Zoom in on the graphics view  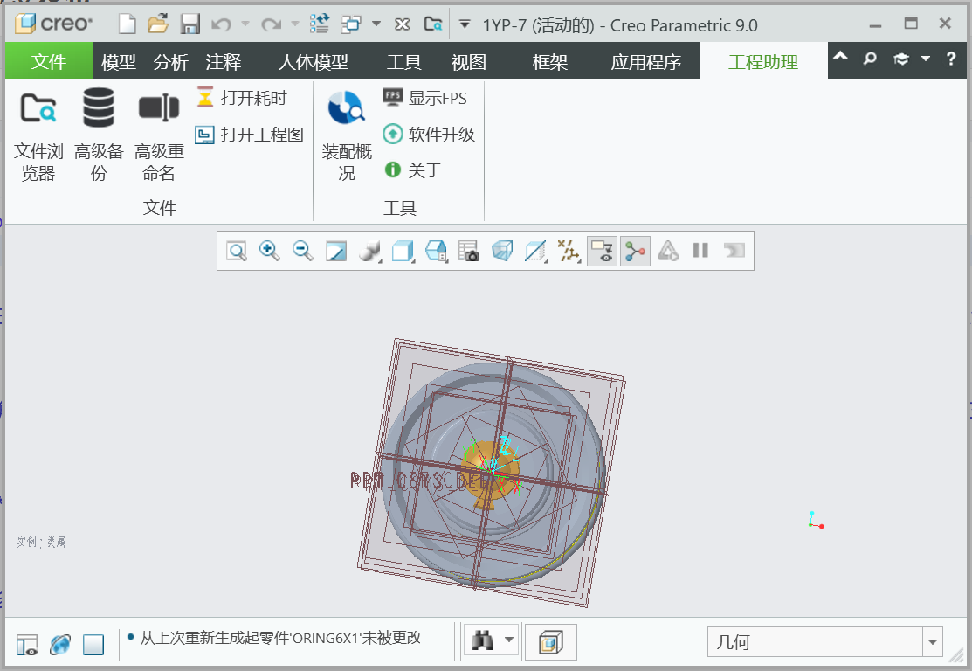pyautogui.click(x=270, y=251)
